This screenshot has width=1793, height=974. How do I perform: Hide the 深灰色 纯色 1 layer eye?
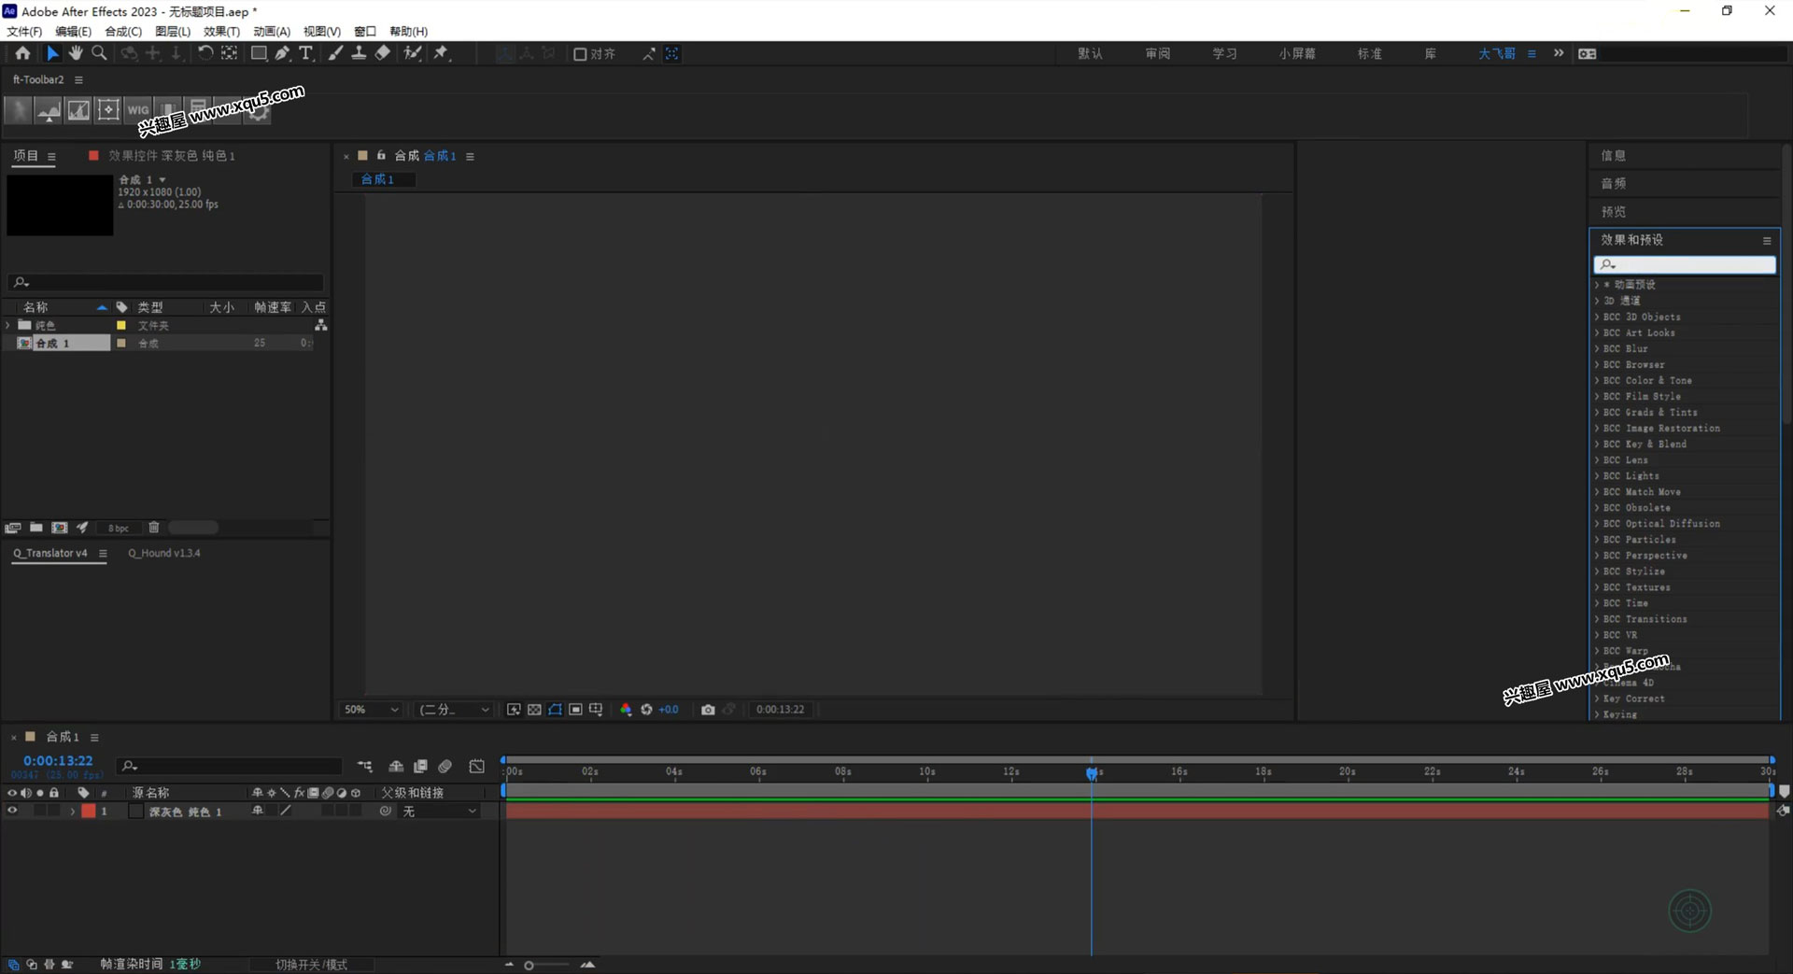12,811
